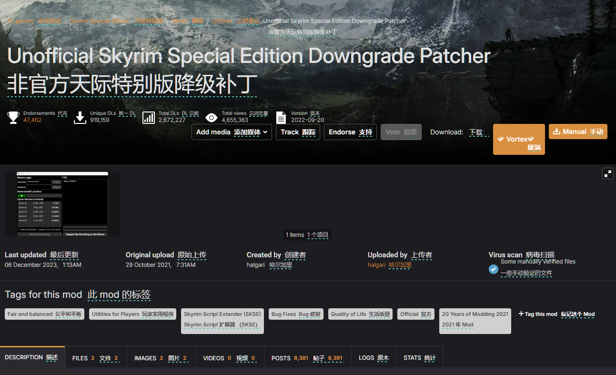Click the last updated date 06 December 2023

(x=31, y=265)
